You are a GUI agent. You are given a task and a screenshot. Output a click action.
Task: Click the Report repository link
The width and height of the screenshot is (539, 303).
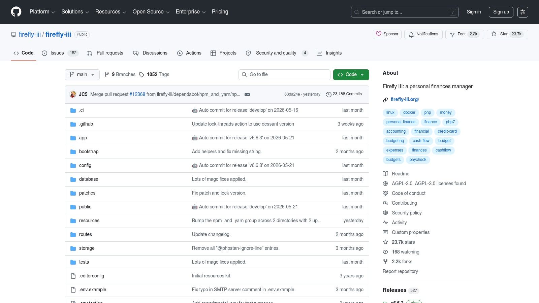click(x=400, y=271)
